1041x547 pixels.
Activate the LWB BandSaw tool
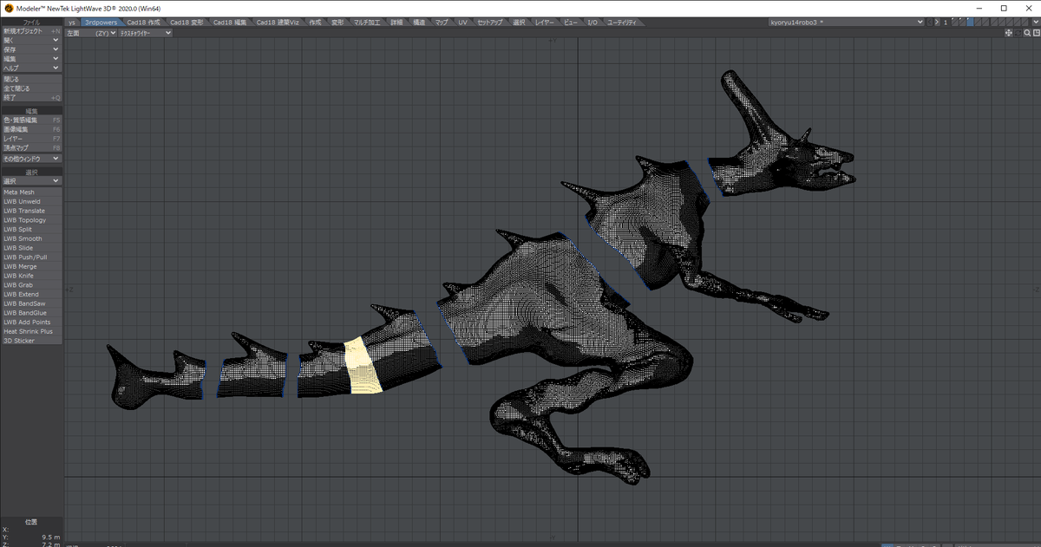coord(31,303)
